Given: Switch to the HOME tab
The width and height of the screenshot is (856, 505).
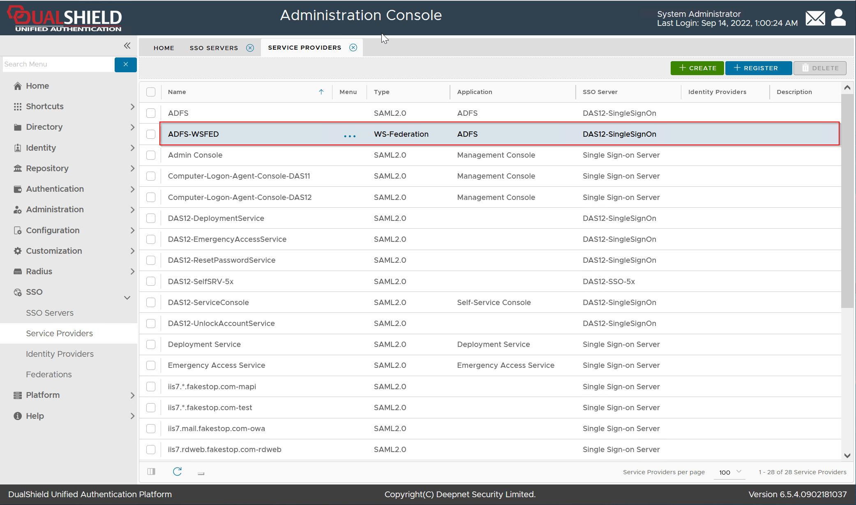Looking at the screenshot, I should pyautogui.click(x=164, y=48).
